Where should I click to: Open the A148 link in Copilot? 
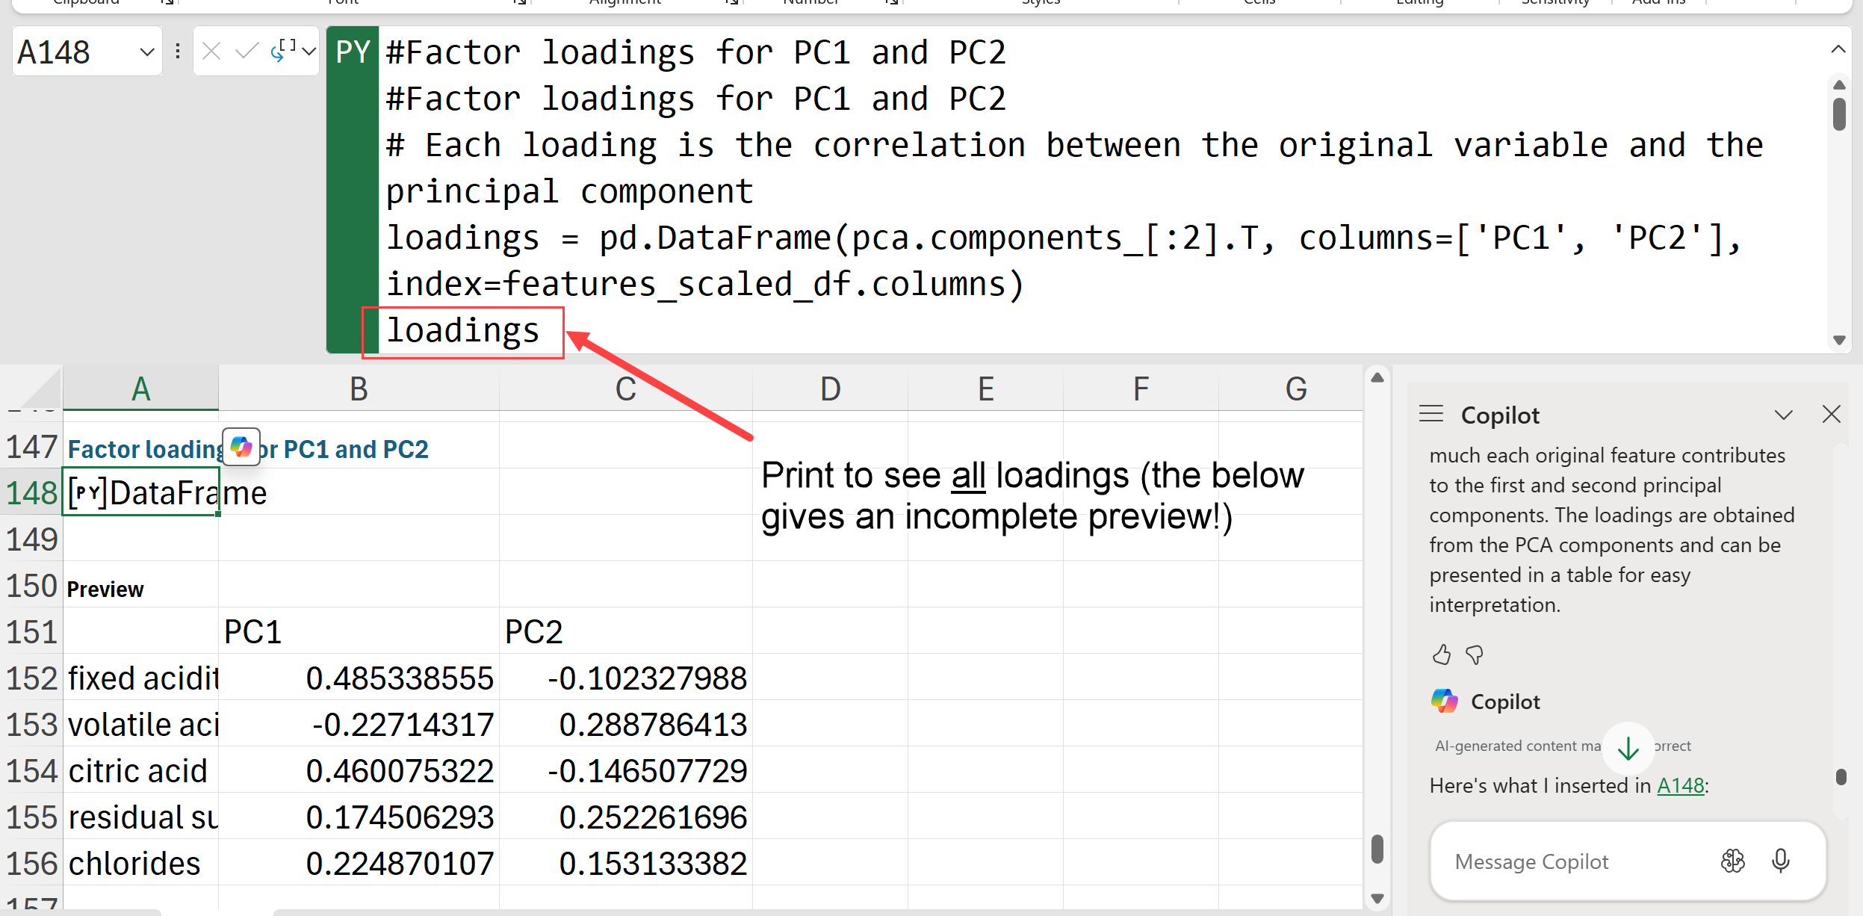(1680, 785)
